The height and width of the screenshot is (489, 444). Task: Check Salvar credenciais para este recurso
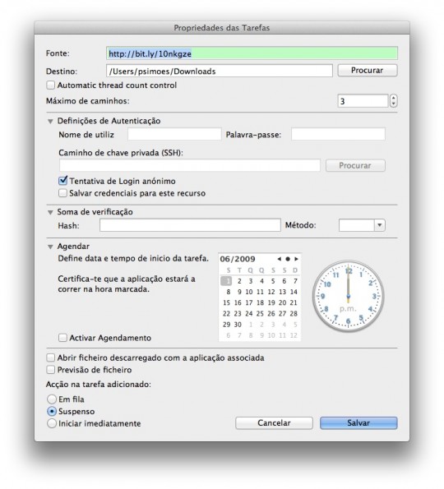pos(62,193)
